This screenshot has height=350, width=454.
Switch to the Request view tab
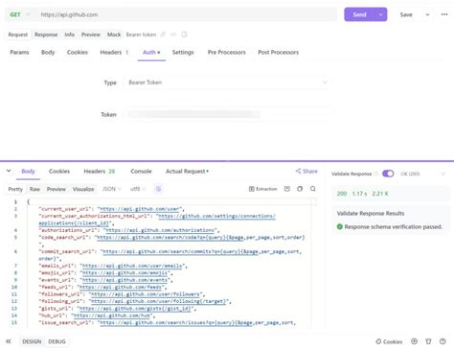[x=18, y=35]
